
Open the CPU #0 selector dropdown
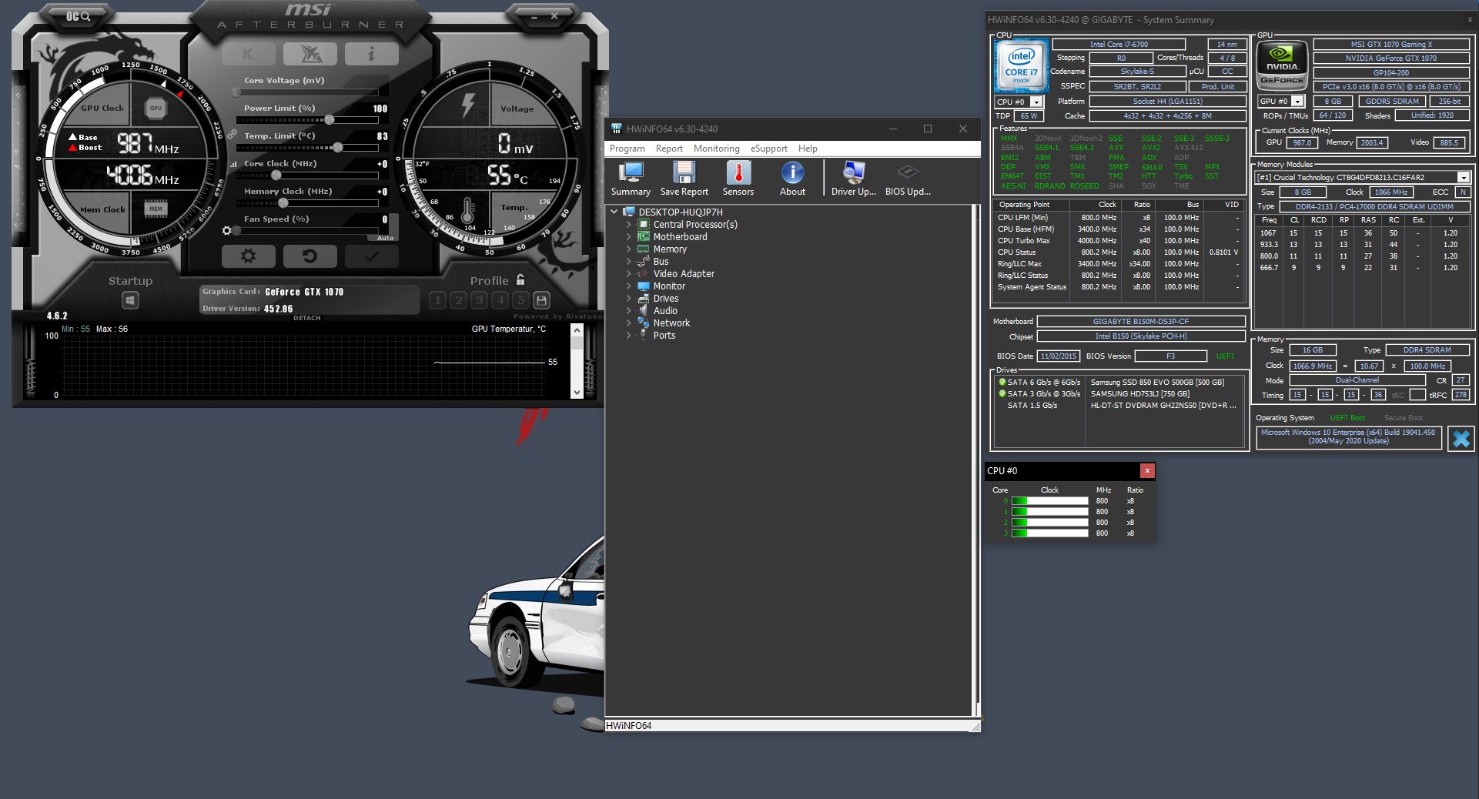point(1036,102)
